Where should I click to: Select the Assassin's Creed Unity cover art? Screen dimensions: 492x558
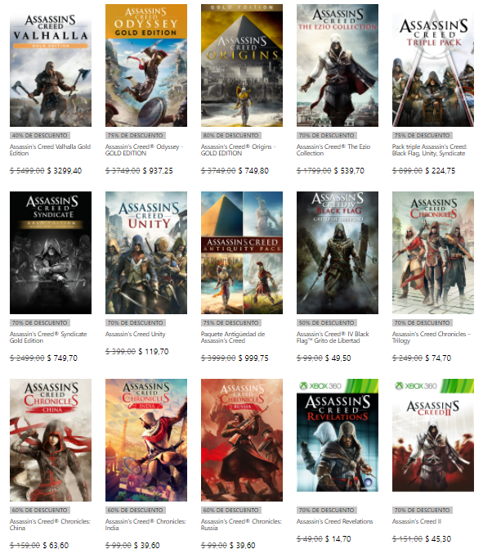point(146,253)
